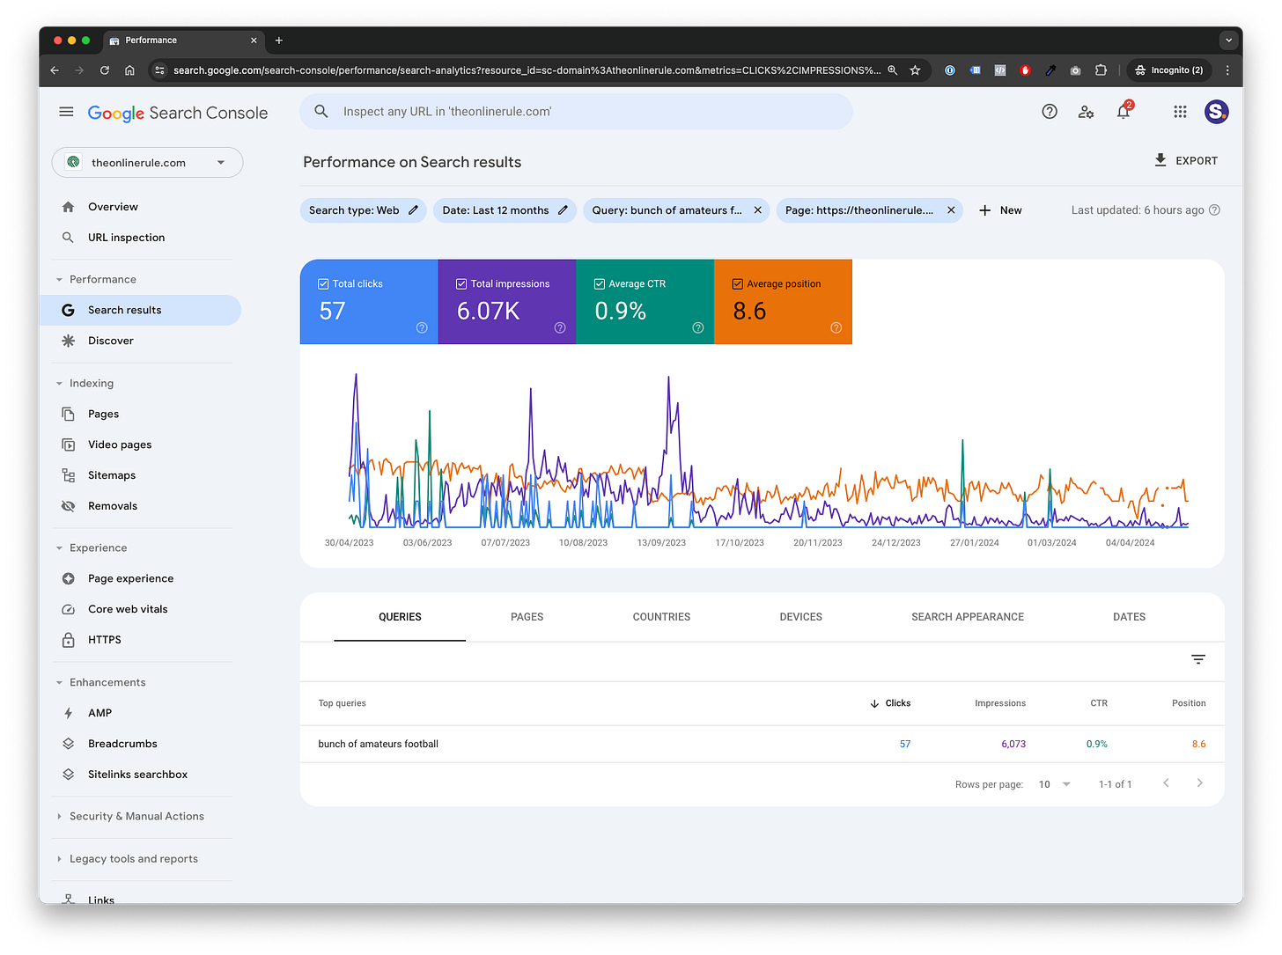Open the browser tab search dropdown

click(x=1228, y=40)
